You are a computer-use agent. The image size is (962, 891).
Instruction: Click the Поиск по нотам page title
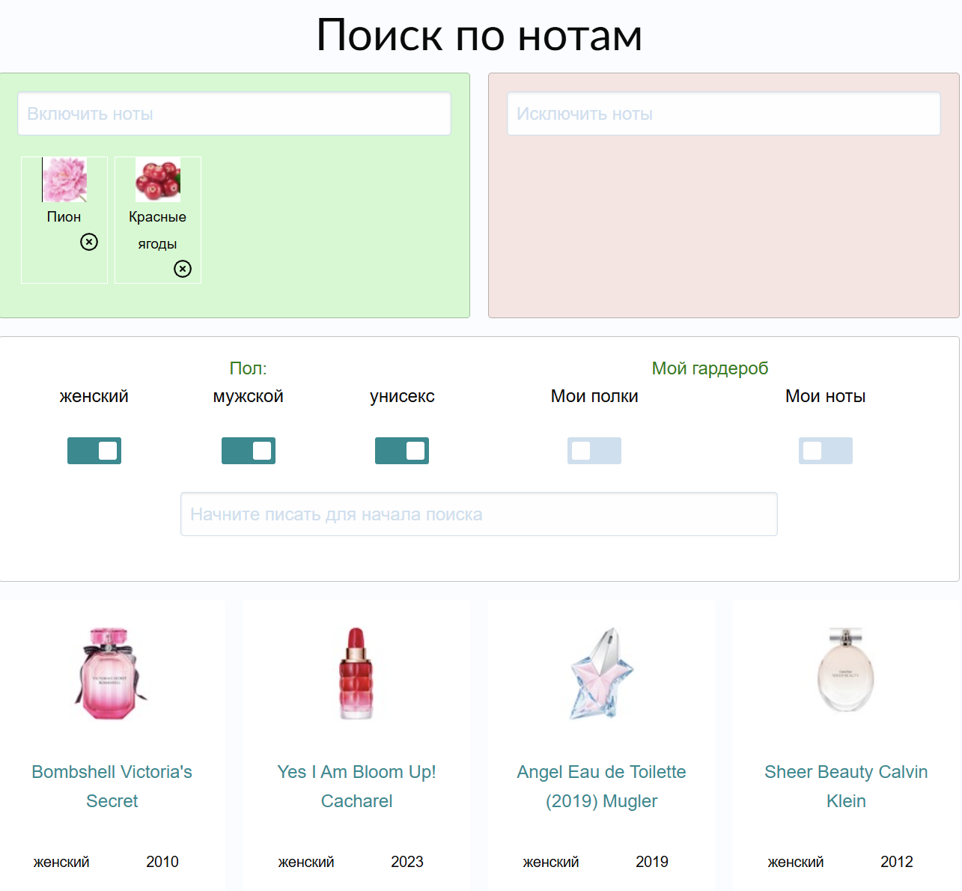(479, 35)
